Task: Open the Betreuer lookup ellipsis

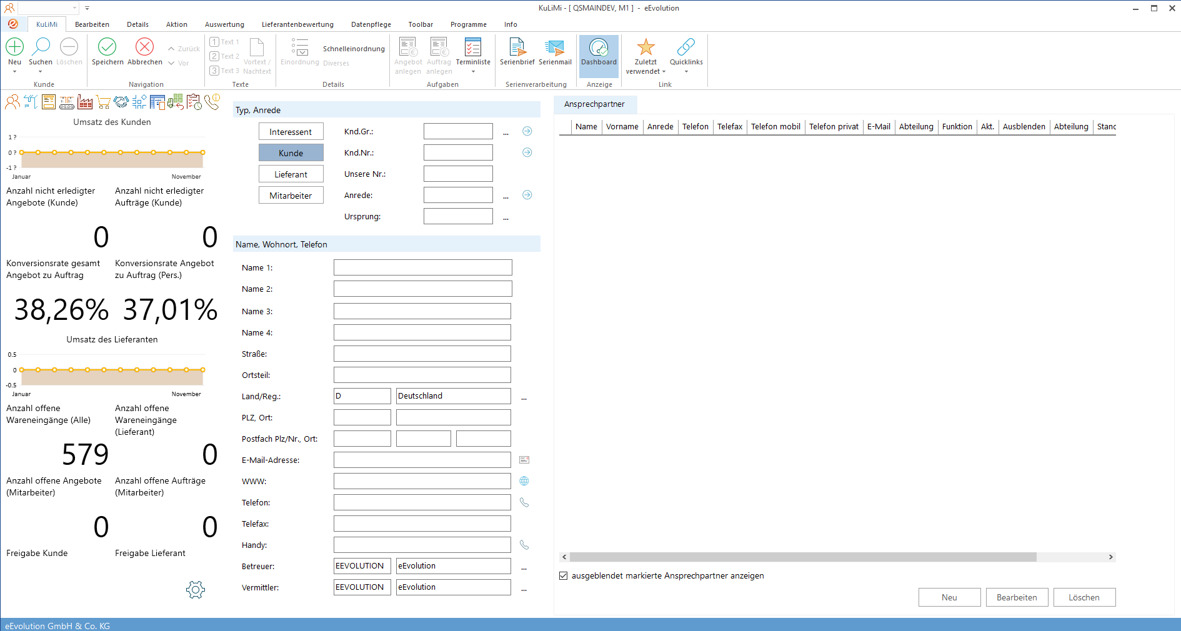Action: pyautogui.click(x=524, y=567)
